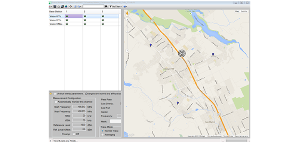The image size is (299, 149).
Task: Click the Vision 6 sector 1 status icon
Action: pyautogui.click(x=67, y=16)
